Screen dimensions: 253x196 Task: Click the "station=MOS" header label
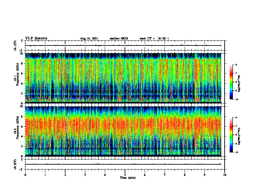click(119, 38)
